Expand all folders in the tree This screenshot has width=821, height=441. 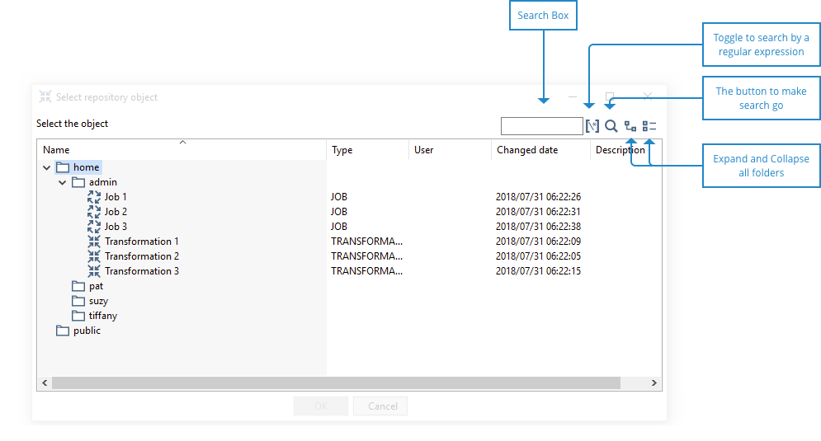tap(630, 126)
